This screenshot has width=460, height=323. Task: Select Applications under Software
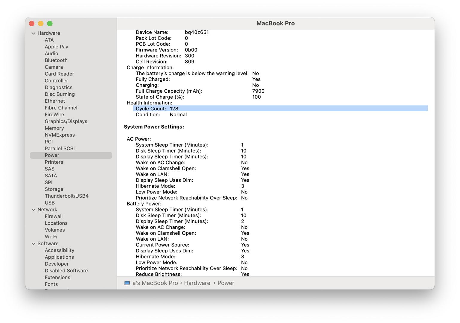click(x=59, y=257)
